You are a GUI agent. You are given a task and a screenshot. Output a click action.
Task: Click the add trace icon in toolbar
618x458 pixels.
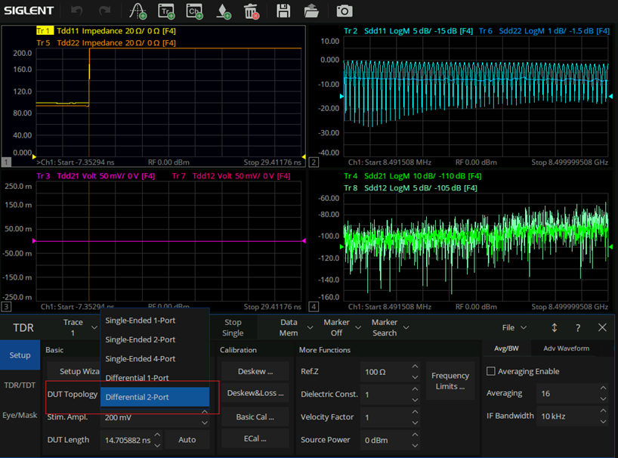pyautogui.click(x=166, y=11)
